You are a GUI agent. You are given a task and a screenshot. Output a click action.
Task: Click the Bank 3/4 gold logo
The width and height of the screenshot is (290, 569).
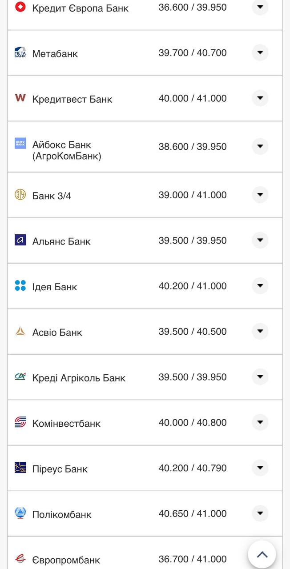(x=20, y=194)
